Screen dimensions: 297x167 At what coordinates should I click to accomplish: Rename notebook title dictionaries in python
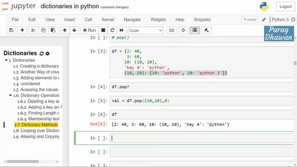coord(70,6)
